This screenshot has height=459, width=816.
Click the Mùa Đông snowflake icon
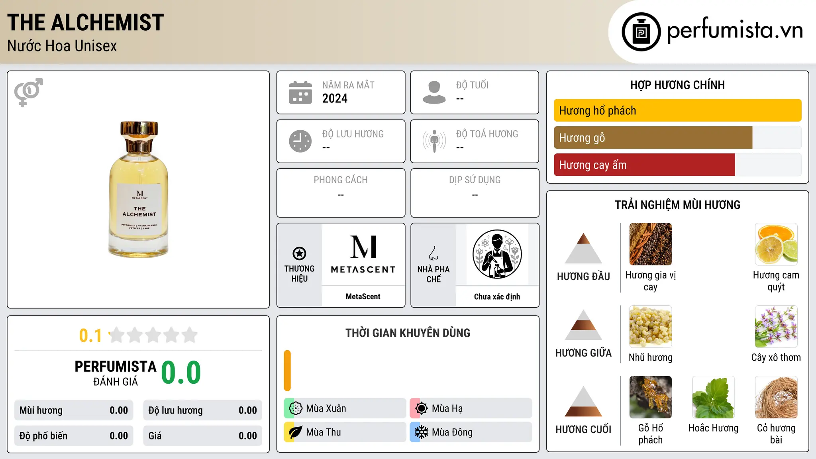pos(422,432)
